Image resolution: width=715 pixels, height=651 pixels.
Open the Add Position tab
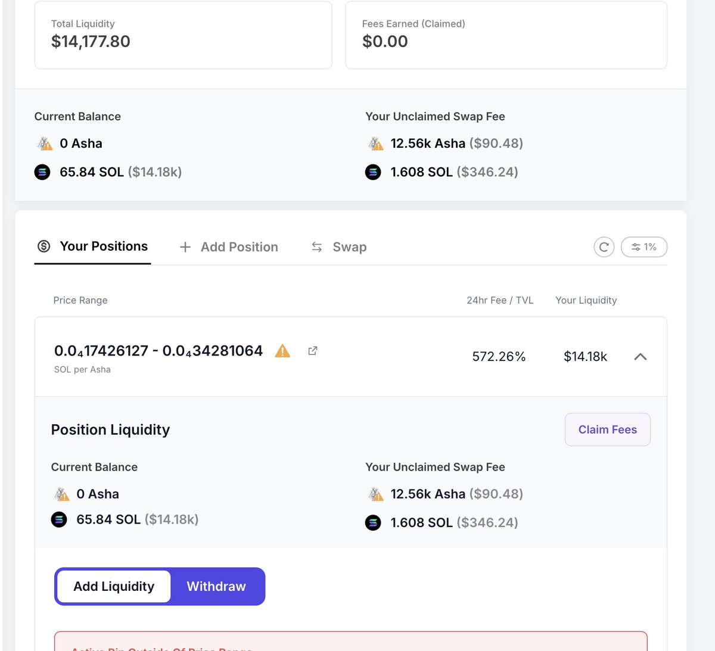click(229, 247)
